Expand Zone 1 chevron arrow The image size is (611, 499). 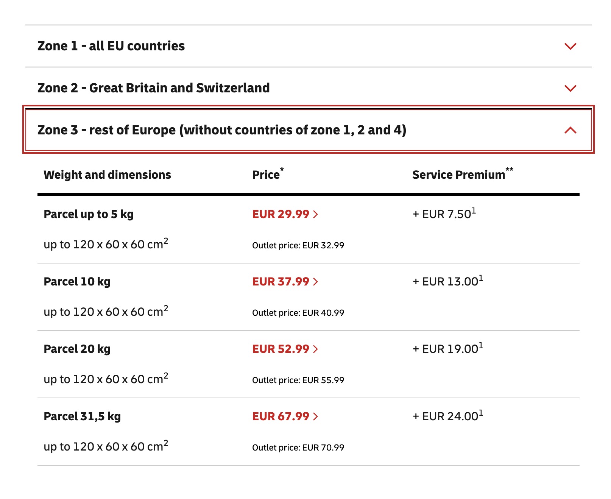pyautogui.click(x=570, y=46)
